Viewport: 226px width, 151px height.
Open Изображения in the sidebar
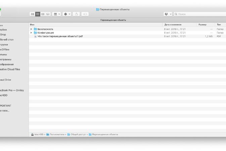click(x=7, y=64)
